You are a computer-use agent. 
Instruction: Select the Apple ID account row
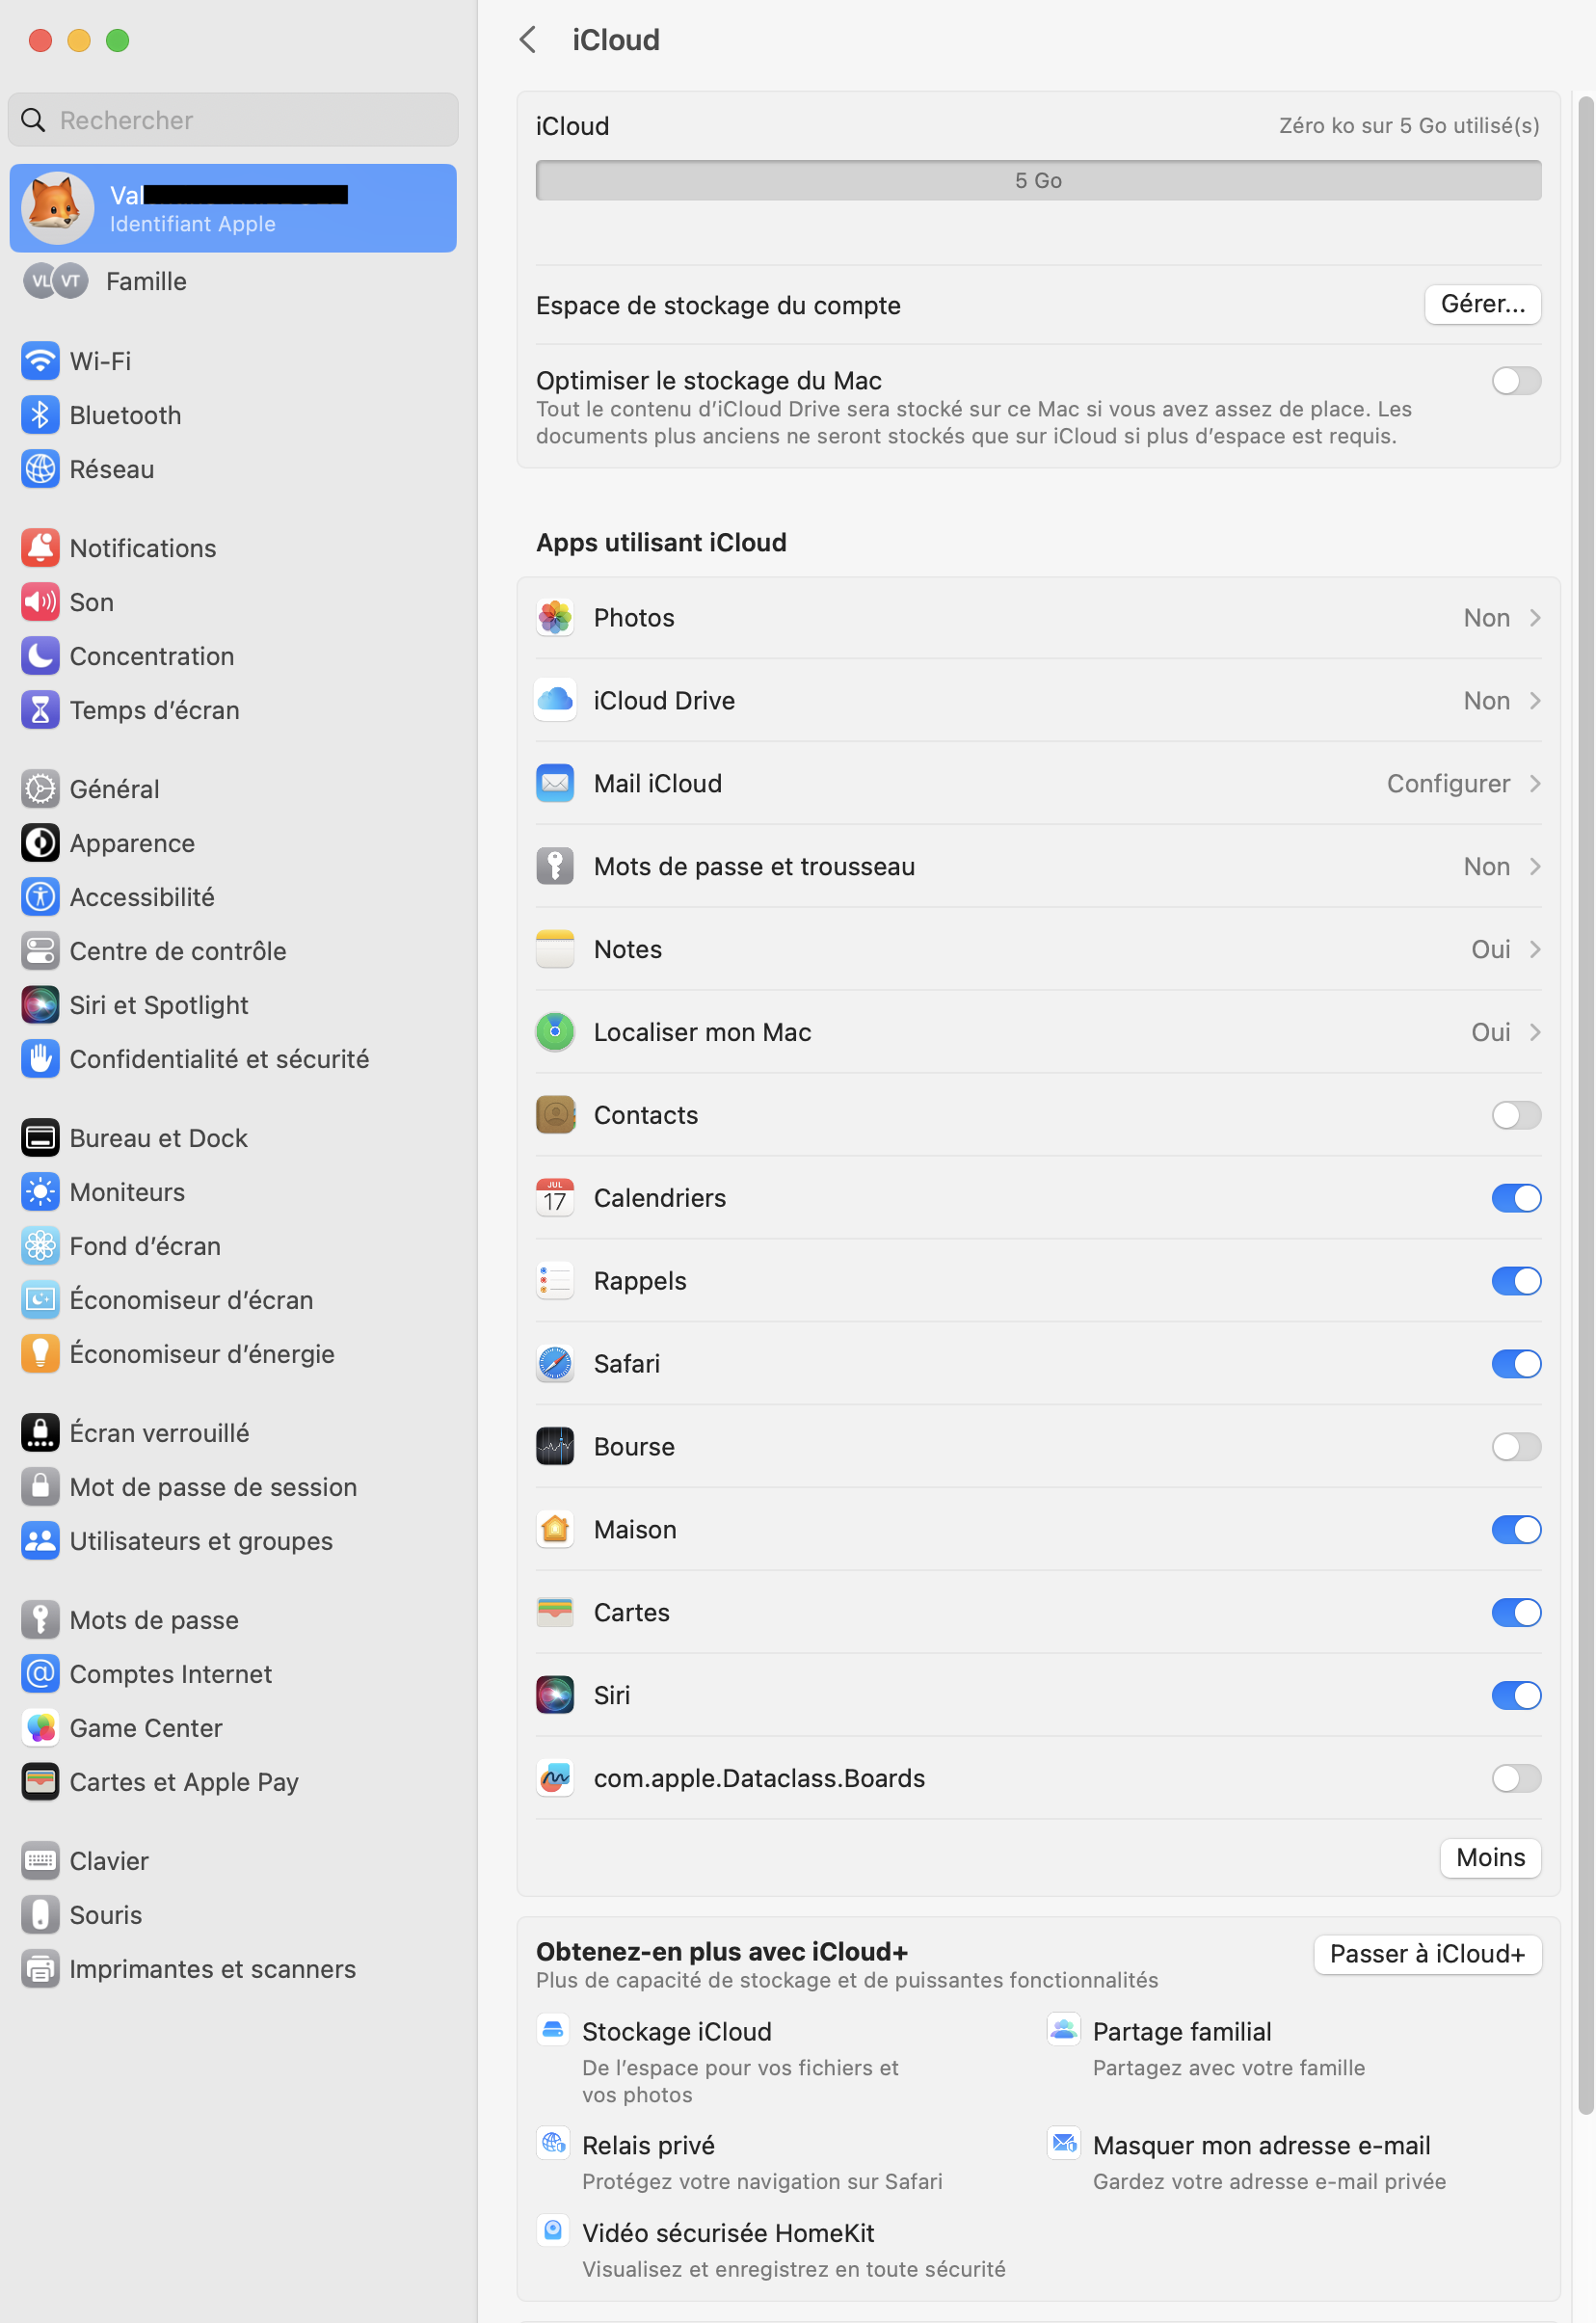(233, 208)
